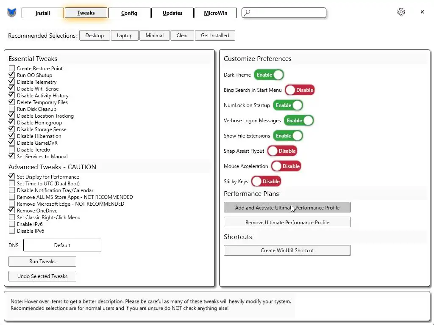Check Remove Microsoft Edge
Viewport: 434px width, 325px height.
tap(12, 204)
